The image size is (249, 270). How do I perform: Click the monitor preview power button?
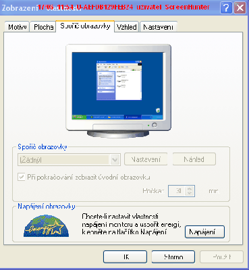click(155, 125)
